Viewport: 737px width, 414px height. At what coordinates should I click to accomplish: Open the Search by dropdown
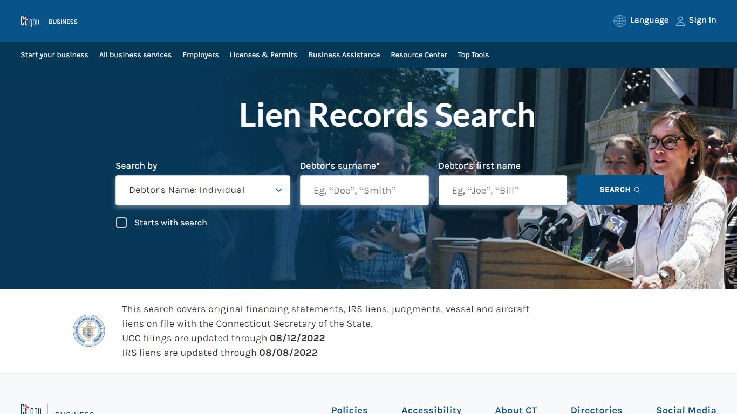click(203, 190)
